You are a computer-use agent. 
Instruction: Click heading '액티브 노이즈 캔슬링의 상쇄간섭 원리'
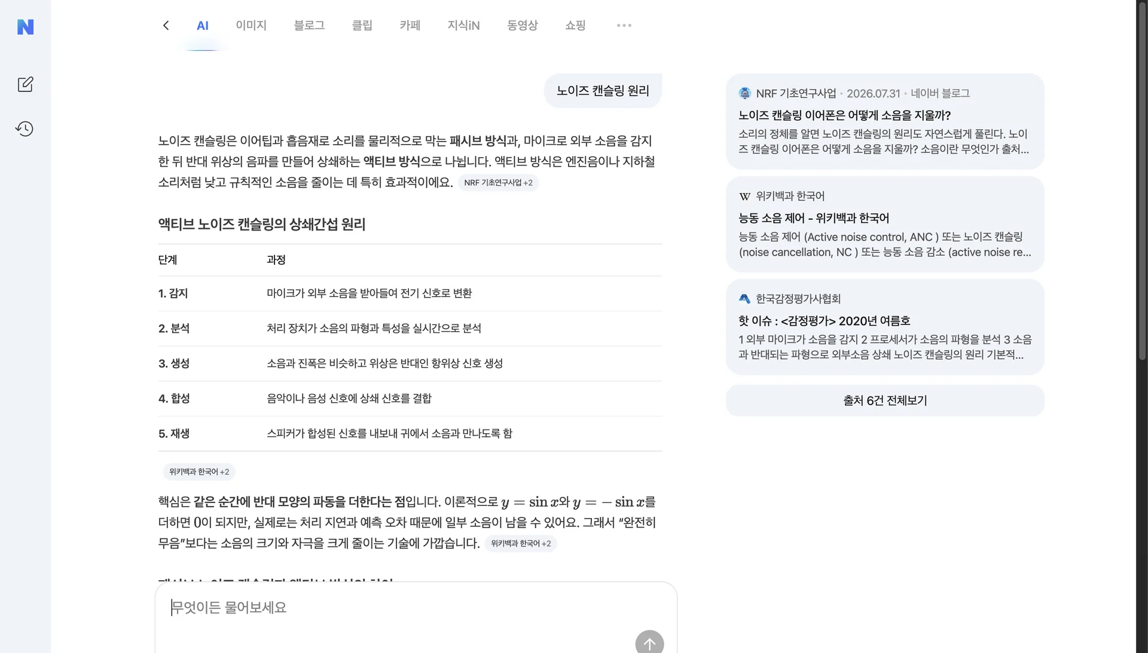[261, 225]
